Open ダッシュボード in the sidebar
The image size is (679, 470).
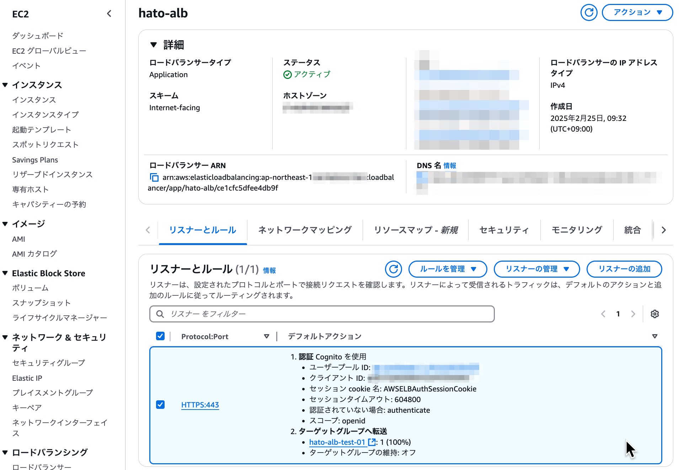[38, 36]
